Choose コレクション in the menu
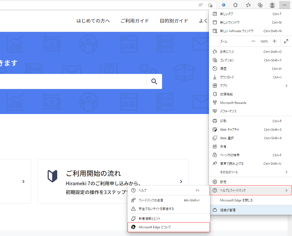The image size is (292, 236). (x=250, y=60)
